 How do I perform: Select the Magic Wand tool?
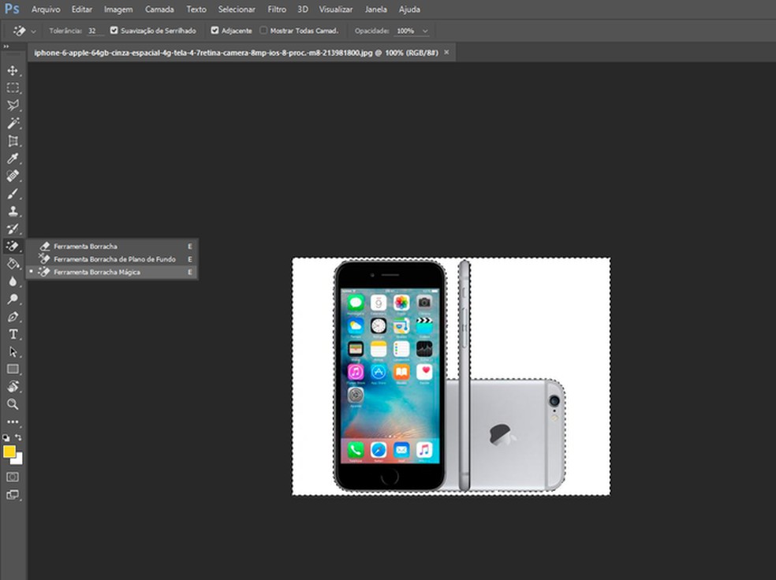click(x=13, y=124)
